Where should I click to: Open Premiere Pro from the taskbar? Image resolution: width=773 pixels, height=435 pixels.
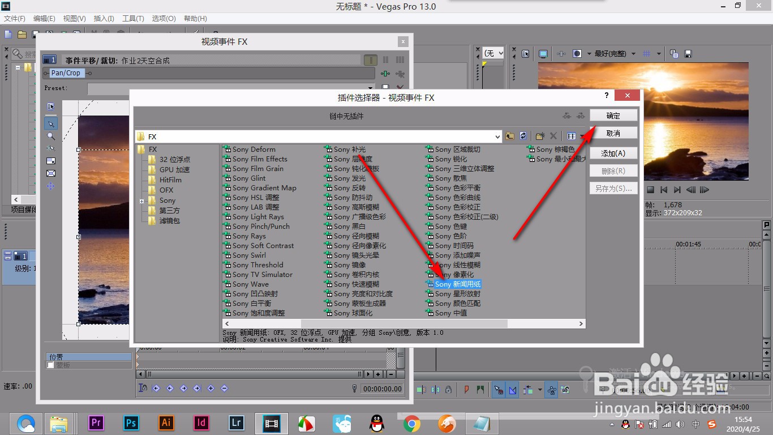click(x=96, y=423)
